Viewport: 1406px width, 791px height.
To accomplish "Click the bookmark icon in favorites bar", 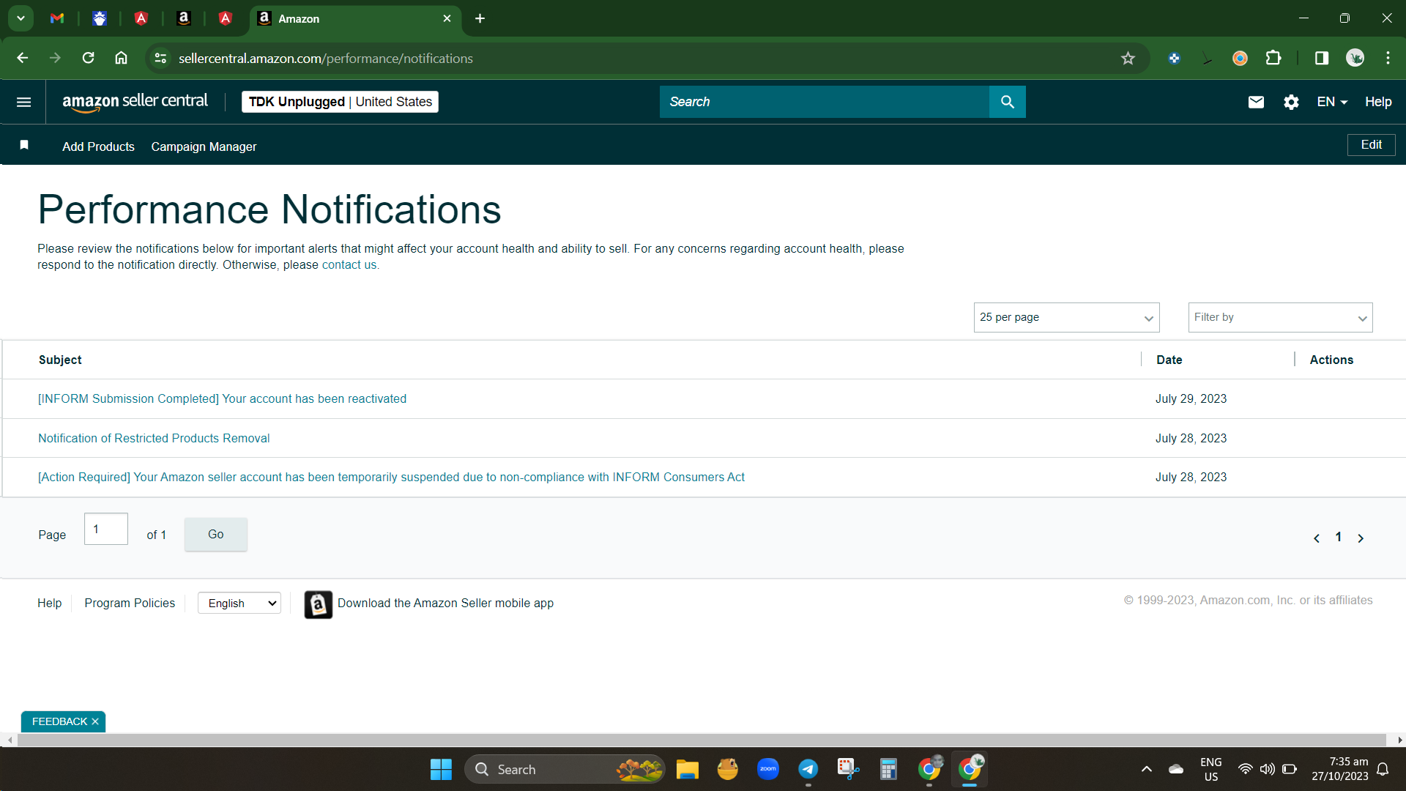I will tap(24, 145).
